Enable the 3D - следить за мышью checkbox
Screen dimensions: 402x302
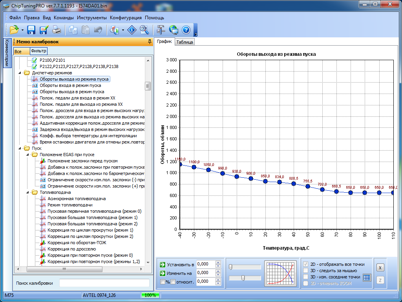(306, 271)
